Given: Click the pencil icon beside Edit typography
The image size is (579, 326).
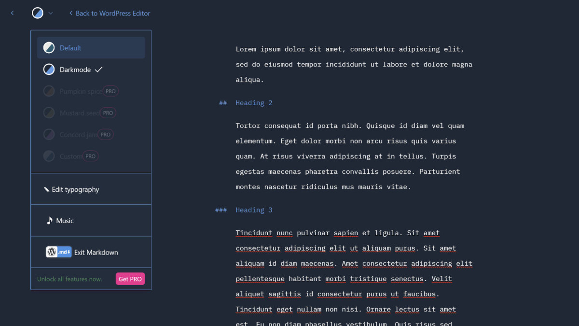Looking at the screenshot, I should point(47,189).
